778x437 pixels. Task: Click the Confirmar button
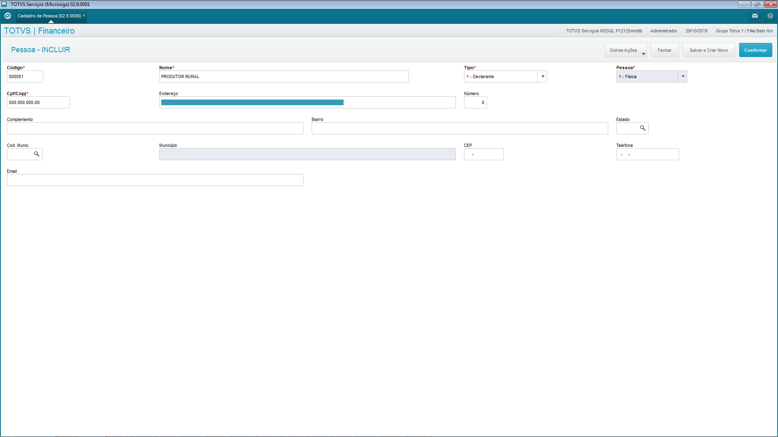pos(755,50)
